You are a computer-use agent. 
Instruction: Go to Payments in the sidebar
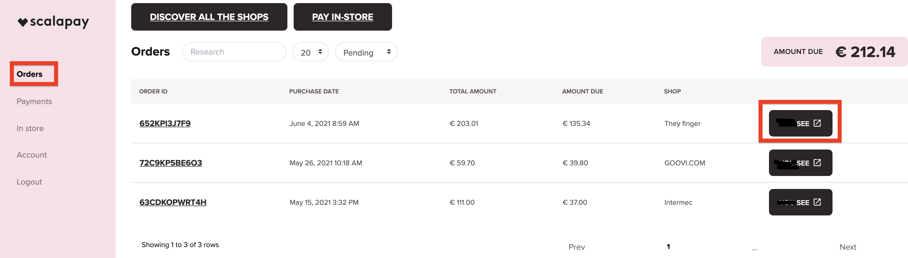(34, 101)
